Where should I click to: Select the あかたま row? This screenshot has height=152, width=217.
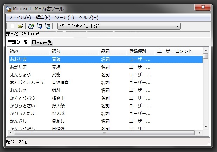pos(106,67)
